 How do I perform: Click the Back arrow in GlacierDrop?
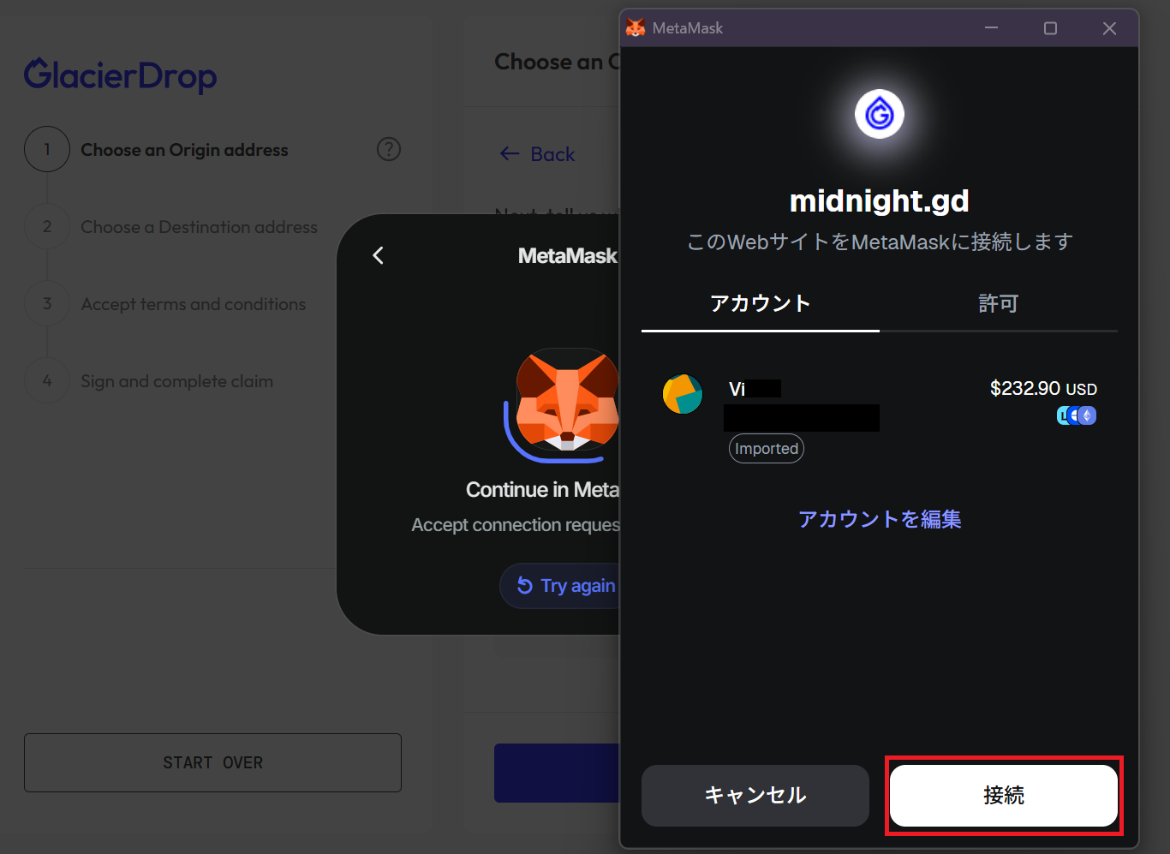click(x=534, y=154)
